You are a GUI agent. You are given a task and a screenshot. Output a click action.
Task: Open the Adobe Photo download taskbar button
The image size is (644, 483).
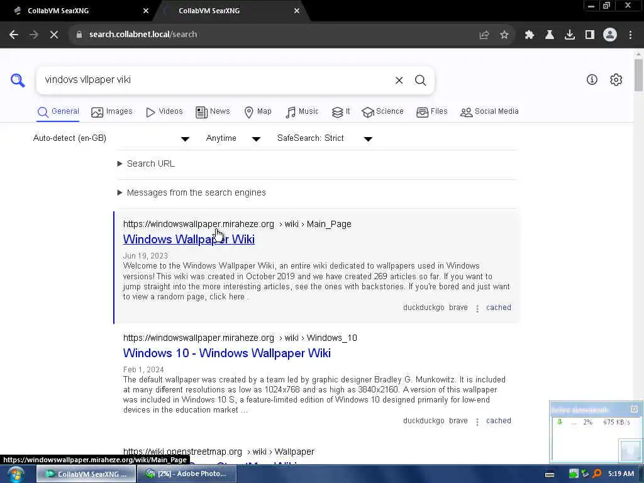pyautogui.click(x=187, y=474)
